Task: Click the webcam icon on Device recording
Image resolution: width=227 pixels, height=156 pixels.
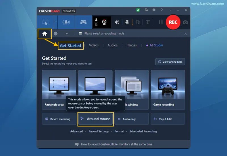Action: pyautogui.click(x=47, y=119)
